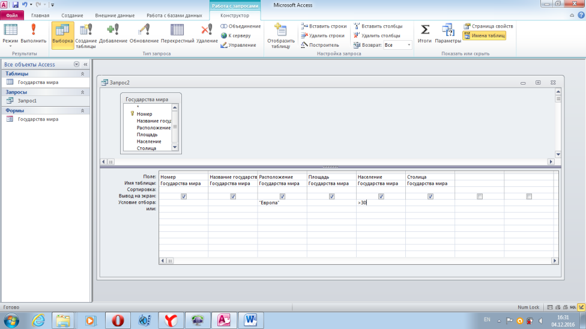This screenshot has width=586, height=329.
Task: Switch to Внешние данные tab
Action: tap(115, 16)
